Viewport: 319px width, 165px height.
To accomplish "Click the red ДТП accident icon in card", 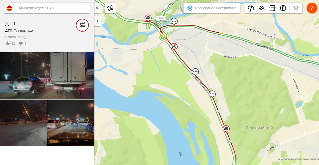I will [82, 25].
